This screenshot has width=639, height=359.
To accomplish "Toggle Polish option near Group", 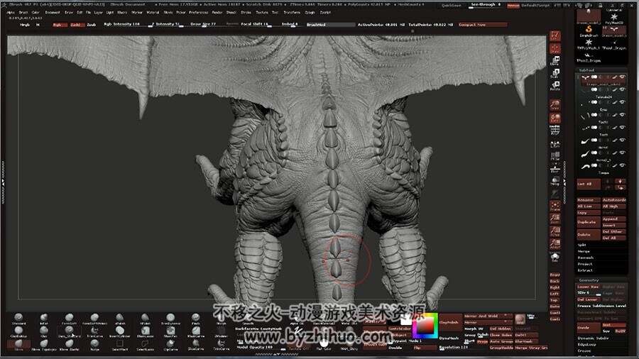I will click(x=483, y=335).
